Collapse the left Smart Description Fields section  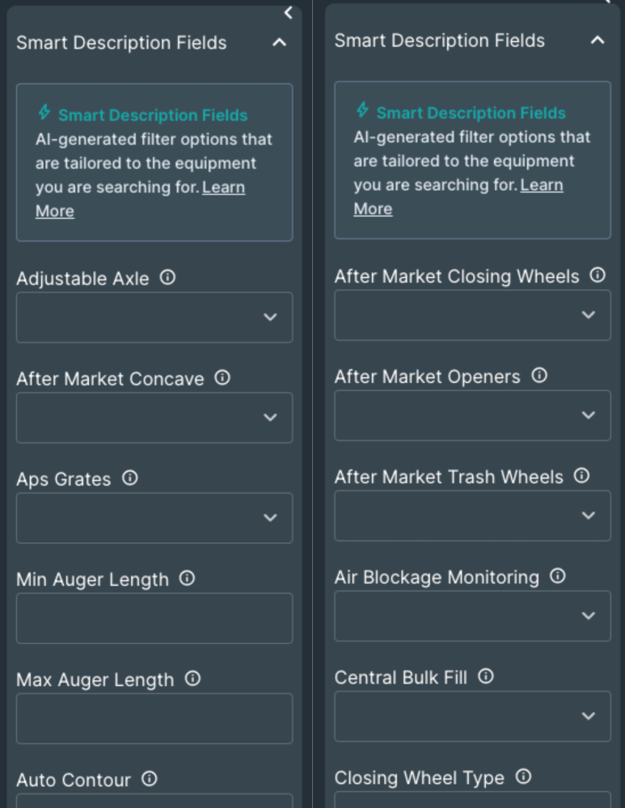pyautogui.click(x=281, y=42)
